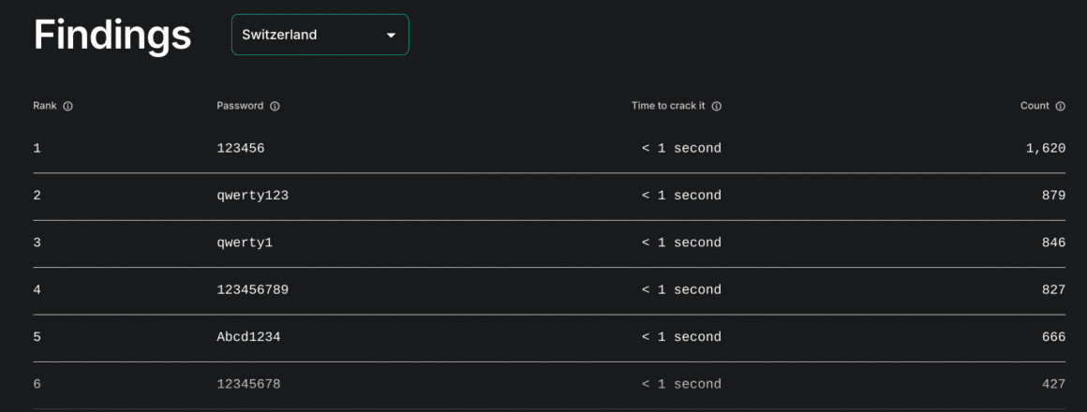Select the Abcd1234 password entry
The width and height of the screenshot is (1087, 412).
coord(248,337)
